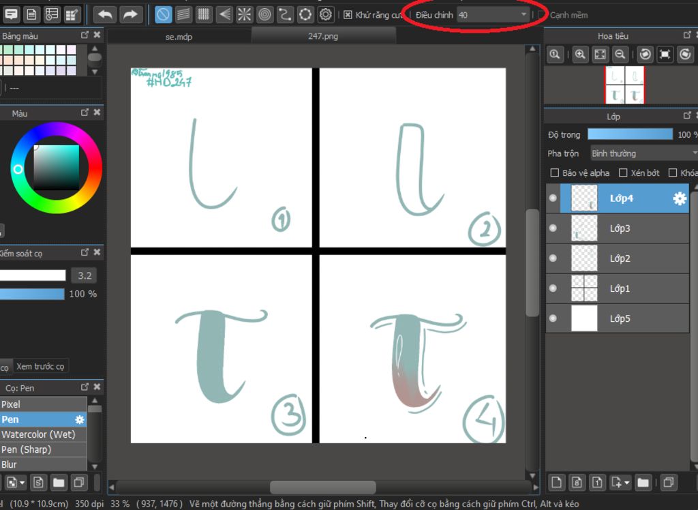
Task: Click the document page toolbar icon
Action: [31, 15]
